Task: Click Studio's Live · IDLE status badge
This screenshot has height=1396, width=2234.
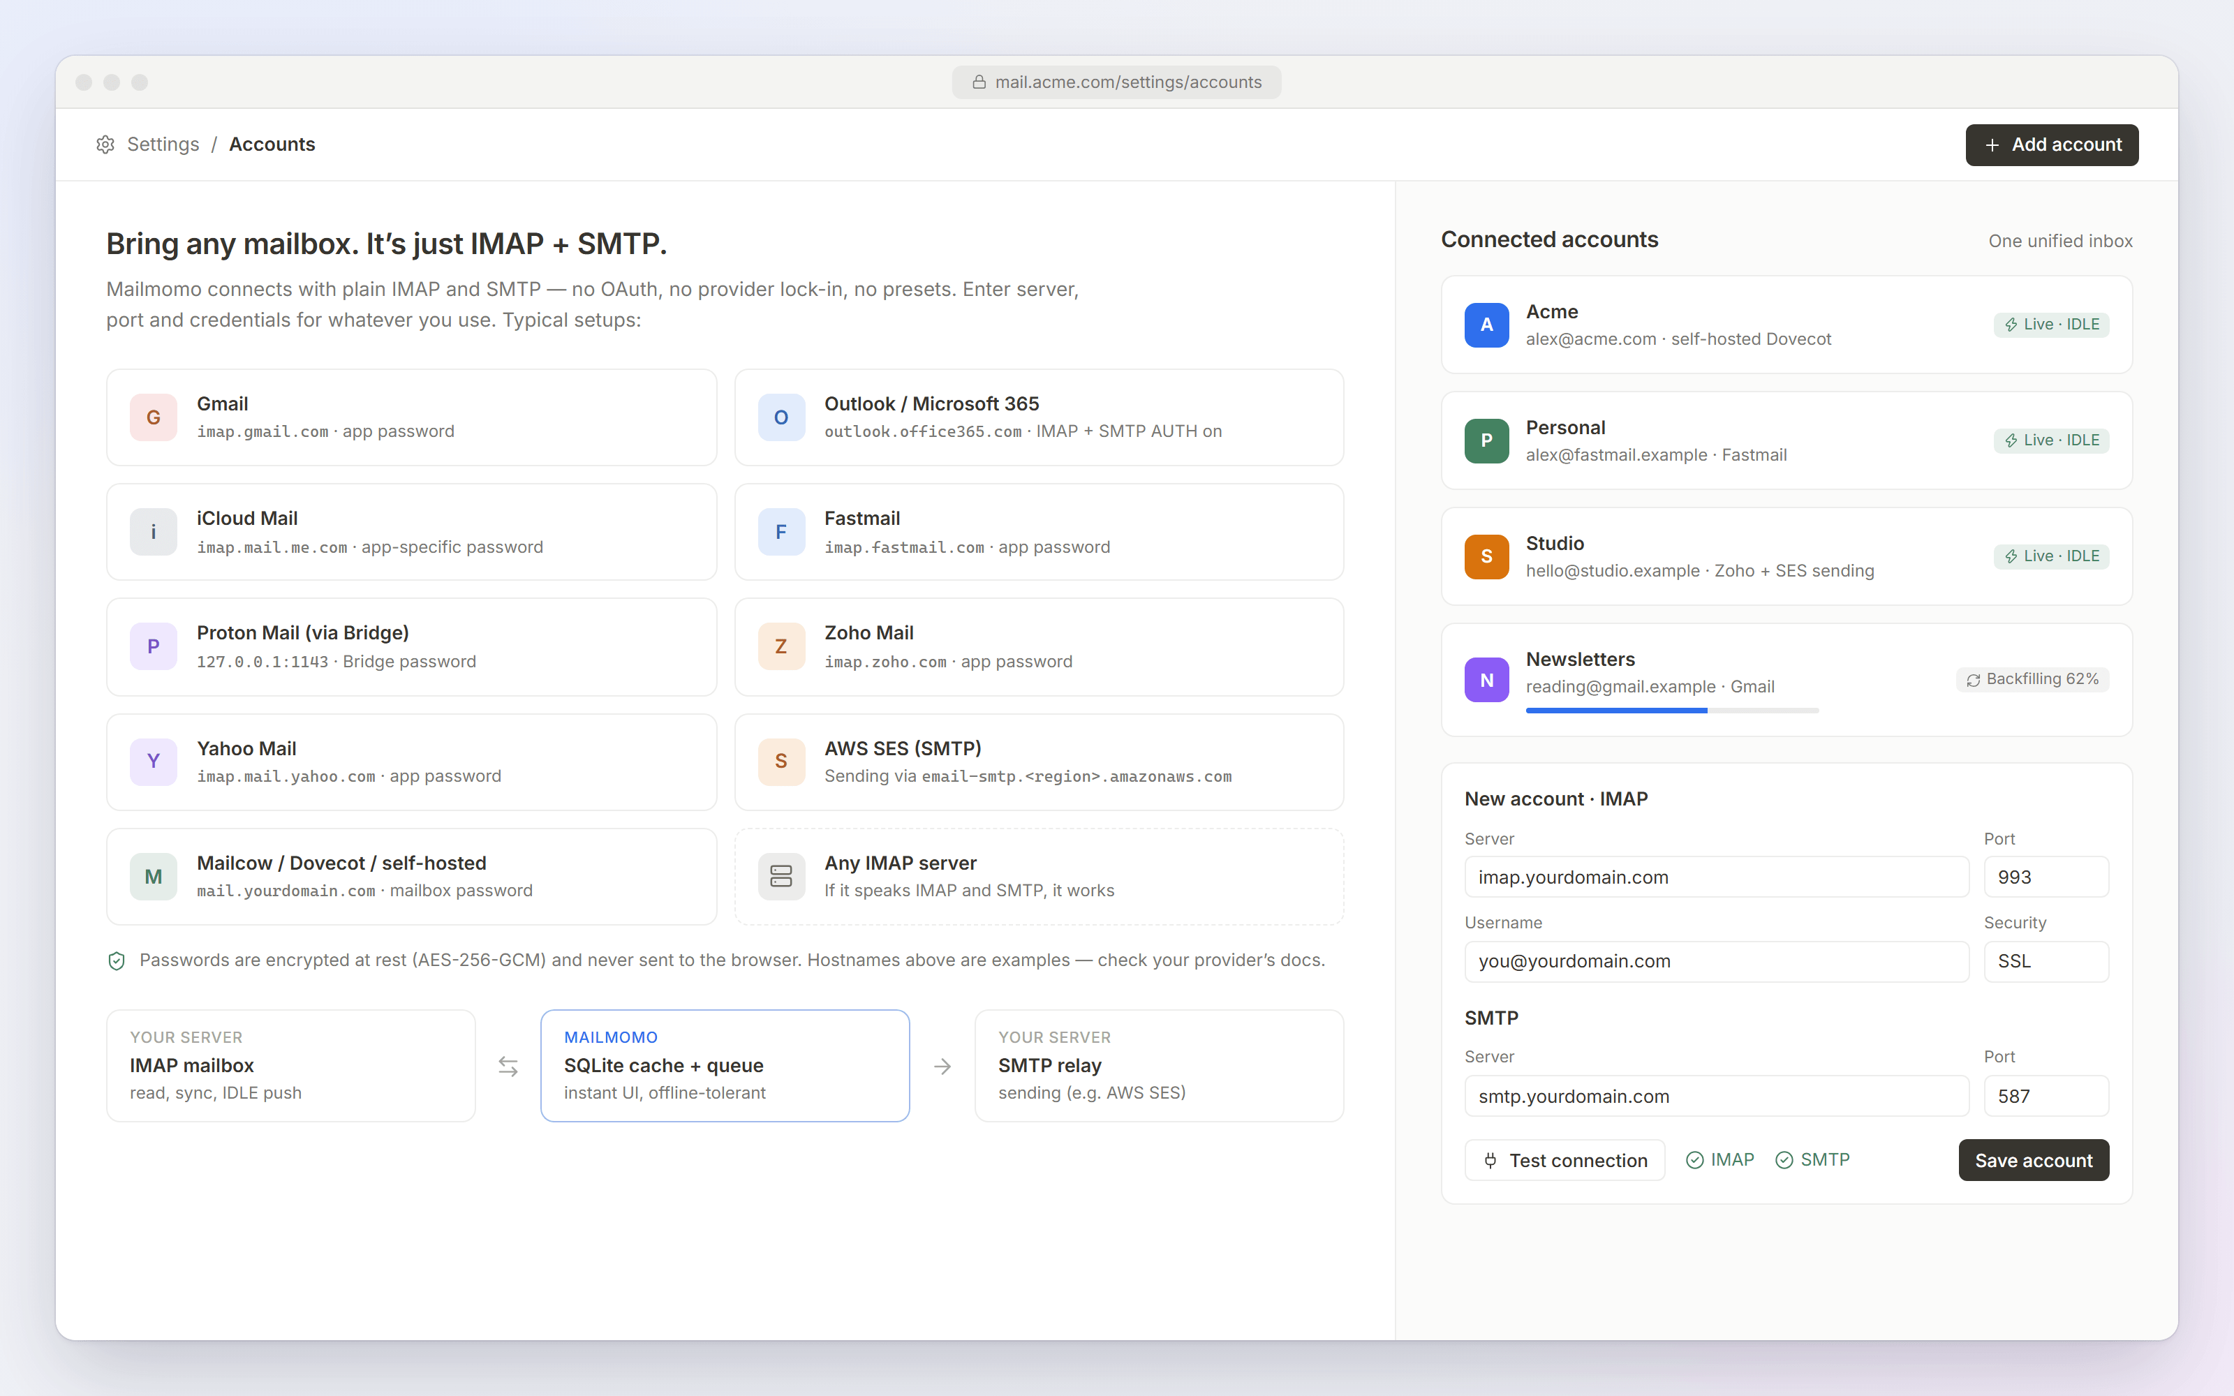Action: pos(2051,556)
